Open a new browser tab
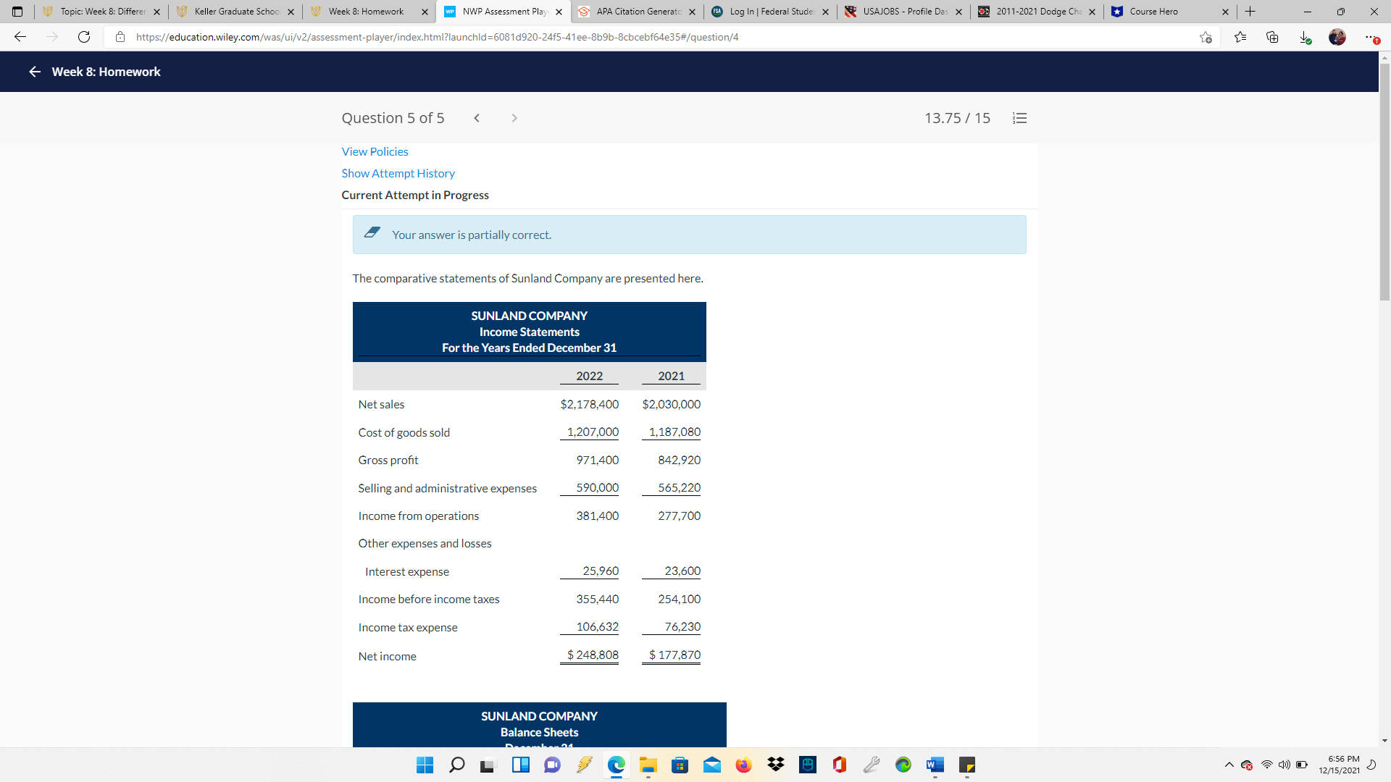 (x=1250, y=12)
